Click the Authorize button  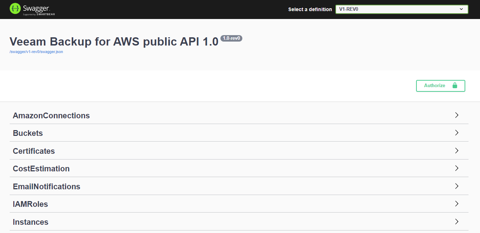pos(441,86)
